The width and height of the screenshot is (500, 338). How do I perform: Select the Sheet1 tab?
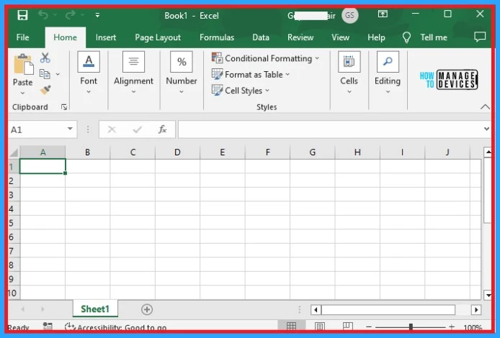coord(95,309)
